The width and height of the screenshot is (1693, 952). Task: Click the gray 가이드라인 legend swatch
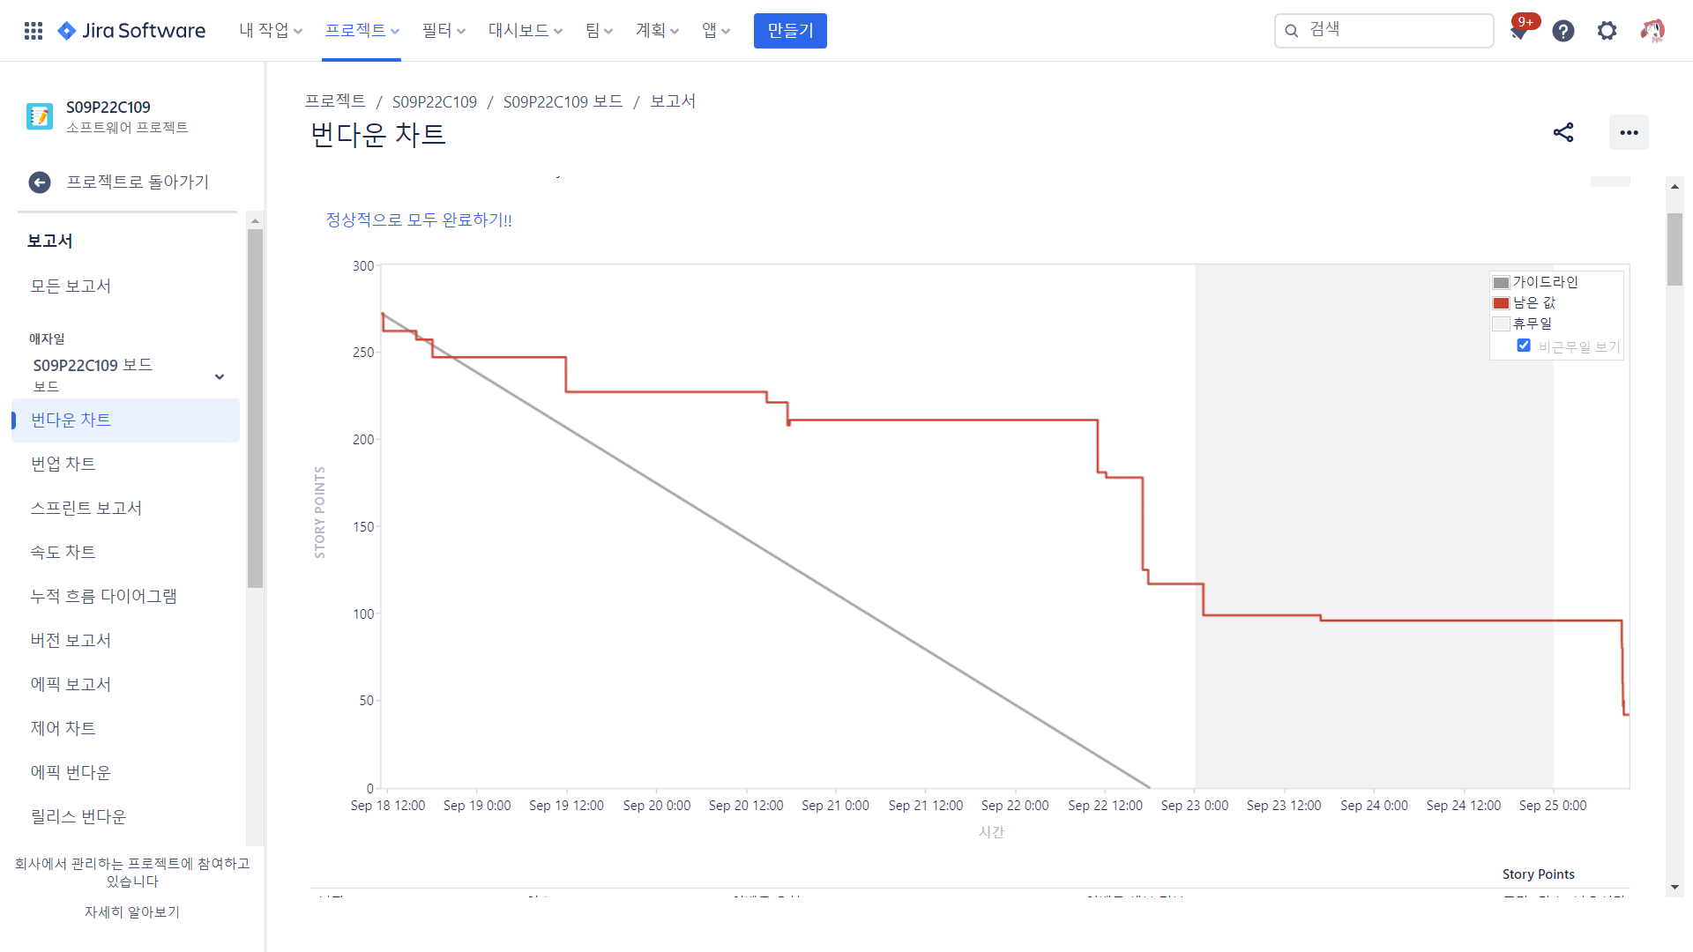(1501, 283)
